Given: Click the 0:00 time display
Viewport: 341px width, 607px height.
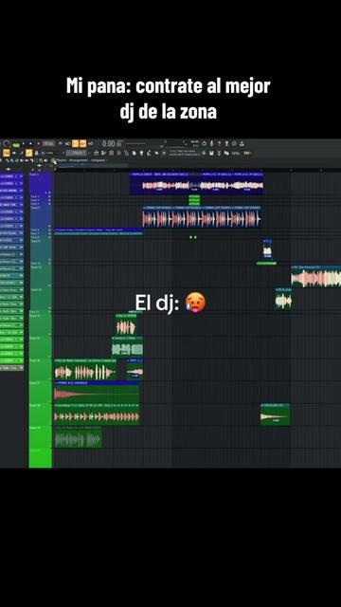Looking at the screenshot, I should pos(112,143).
